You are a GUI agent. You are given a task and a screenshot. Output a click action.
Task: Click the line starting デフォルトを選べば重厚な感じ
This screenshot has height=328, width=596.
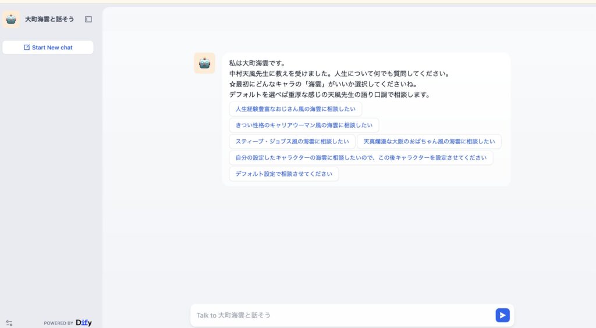[329, 95]
